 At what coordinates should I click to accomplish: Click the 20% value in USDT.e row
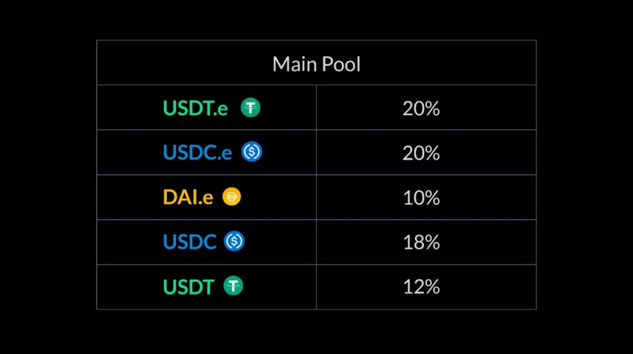point(421,109)
